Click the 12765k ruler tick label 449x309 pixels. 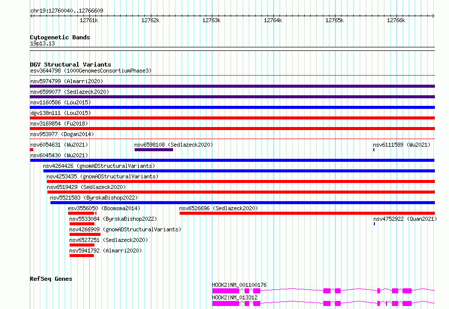(334, 20)
